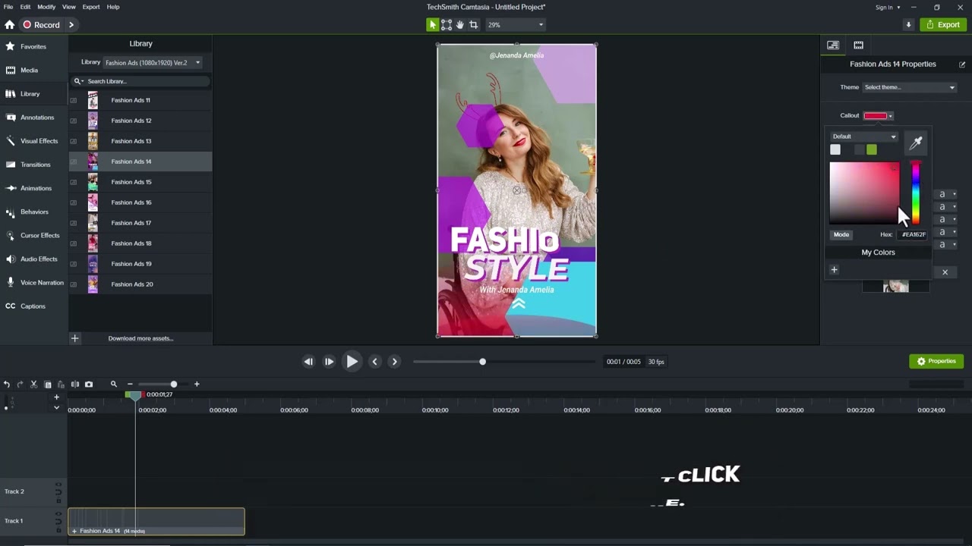Click the green color swatch

click(x=872, y=150)
